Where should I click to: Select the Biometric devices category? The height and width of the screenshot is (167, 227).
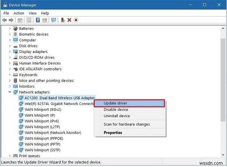pyautogui.click(x=34, y=34)
